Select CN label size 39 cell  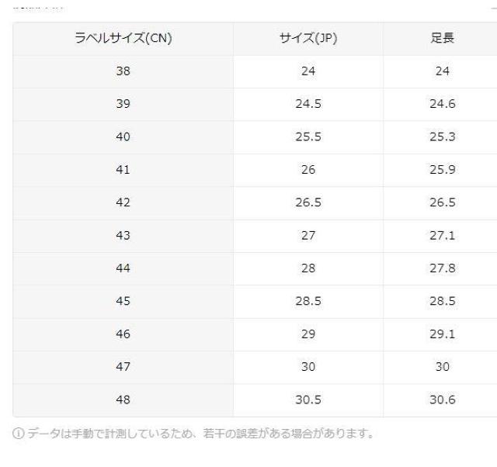pos(123,104)
